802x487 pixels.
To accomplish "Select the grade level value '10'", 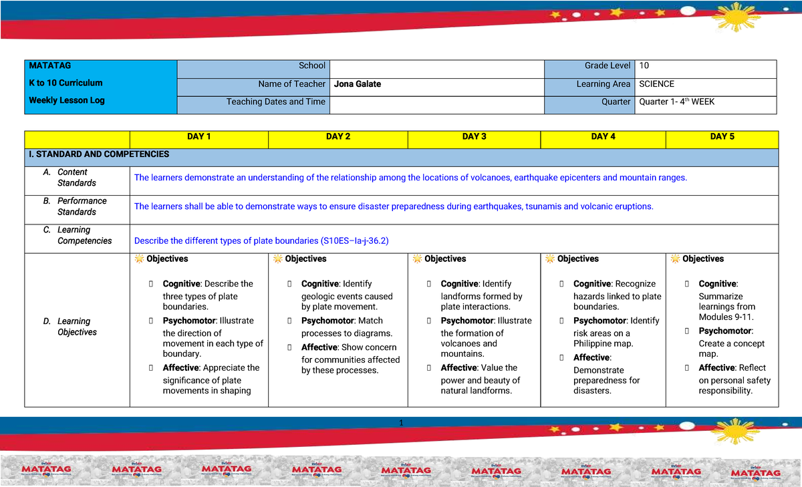I will (x=644, y=65).
